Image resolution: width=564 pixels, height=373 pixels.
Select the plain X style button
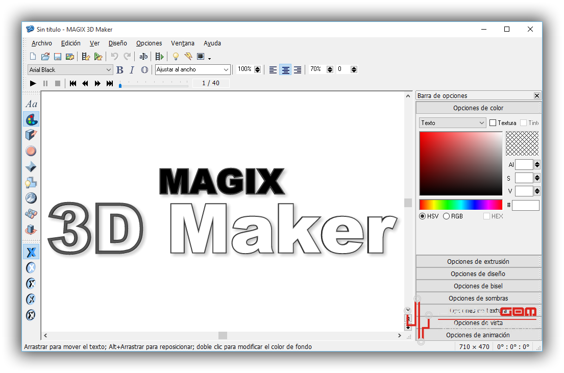pos(31,252)
